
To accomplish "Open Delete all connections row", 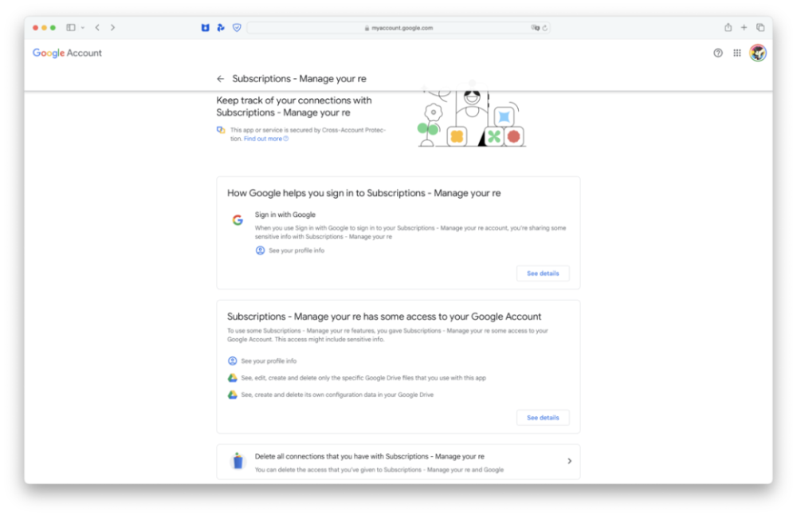I will pyautogui.click(x=398, y=462).
